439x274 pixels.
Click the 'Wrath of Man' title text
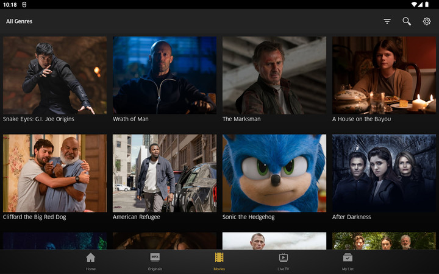pos(130,119)
